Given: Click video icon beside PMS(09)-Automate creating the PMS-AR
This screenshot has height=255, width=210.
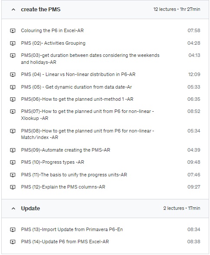Looking at the screenshot, I should (13, 150).
